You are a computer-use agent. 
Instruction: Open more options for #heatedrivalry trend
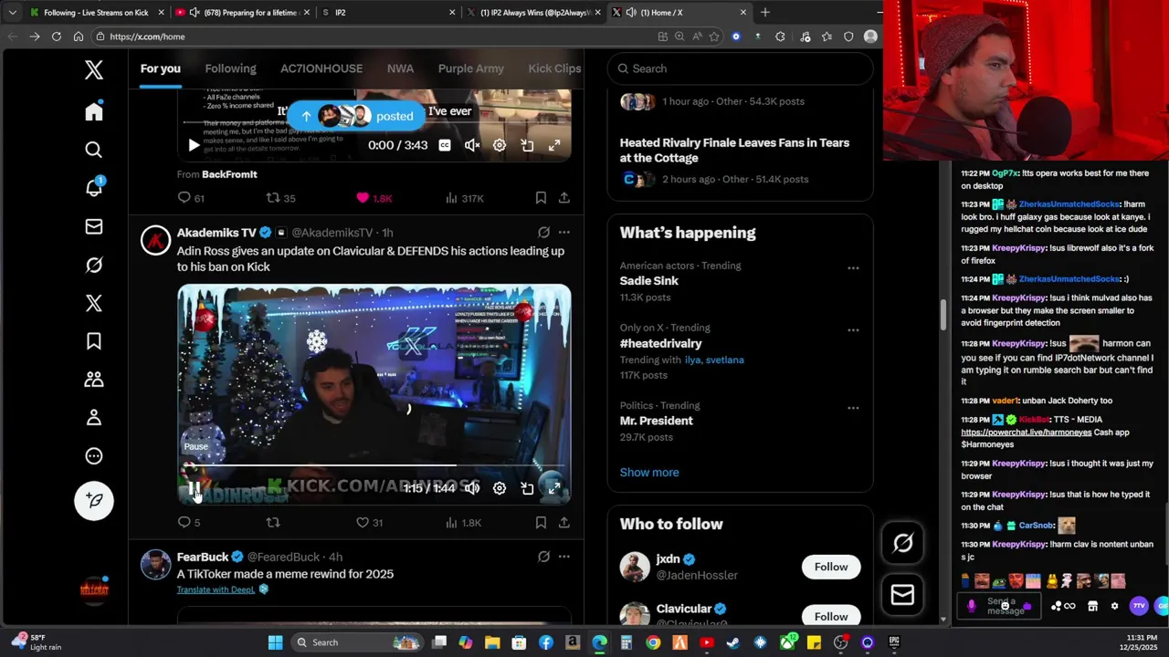(853, 330)
